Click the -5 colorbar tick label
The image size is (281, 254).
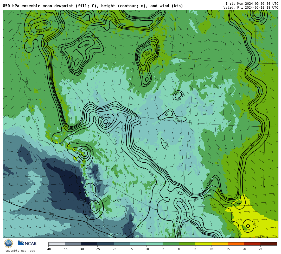[163, 249]
